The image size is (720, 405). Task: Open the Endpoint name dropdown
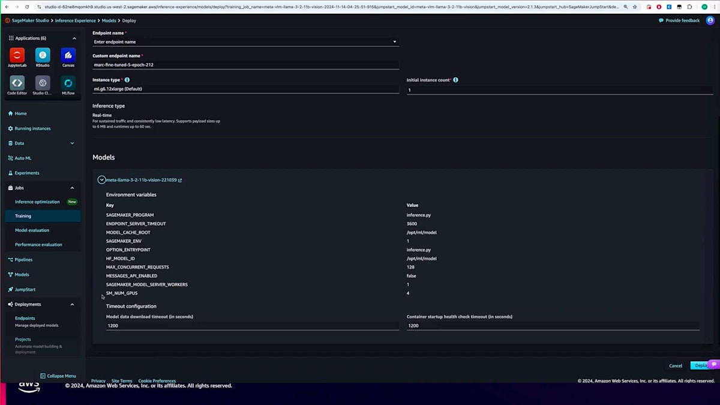[245, 42]
